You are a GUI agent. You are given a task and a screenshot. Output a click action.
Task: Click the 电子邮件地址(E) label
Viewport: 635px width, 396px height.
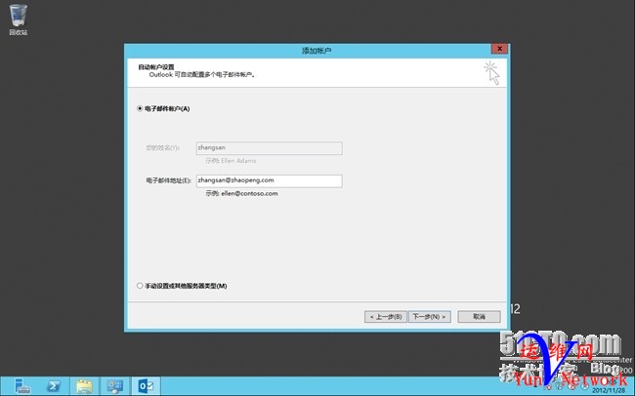pos(168,180)
